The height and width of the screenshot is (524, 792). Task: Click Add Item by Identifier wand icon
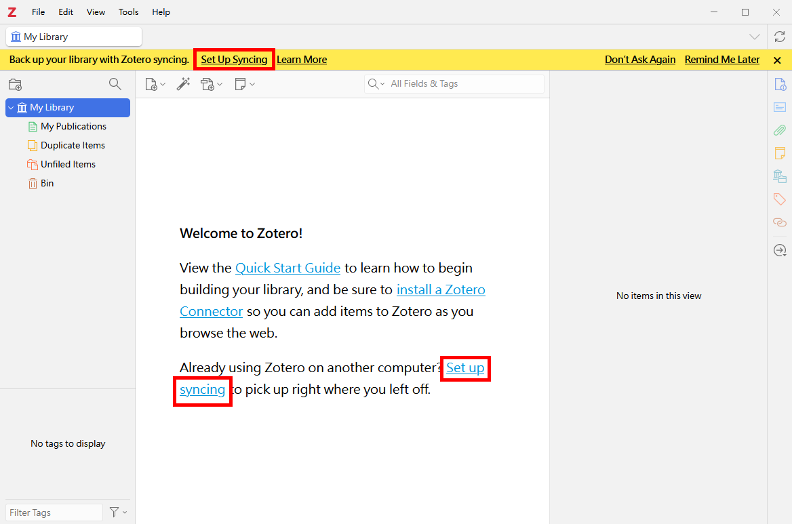pyautogui.click(x=183, y=84)
